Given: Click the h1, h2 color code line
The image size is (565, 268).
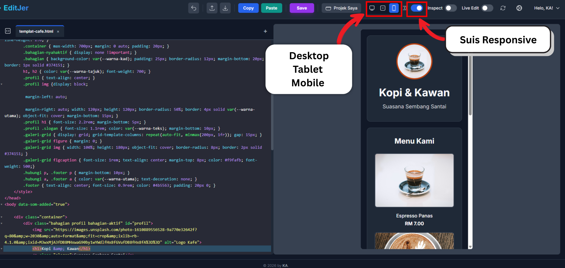Looking at the screenshot, I should 87,72.
